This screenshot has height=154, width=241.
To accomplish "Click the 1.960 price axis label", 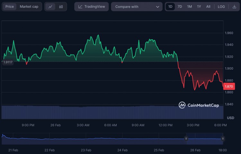I will (x=229, y=33).
